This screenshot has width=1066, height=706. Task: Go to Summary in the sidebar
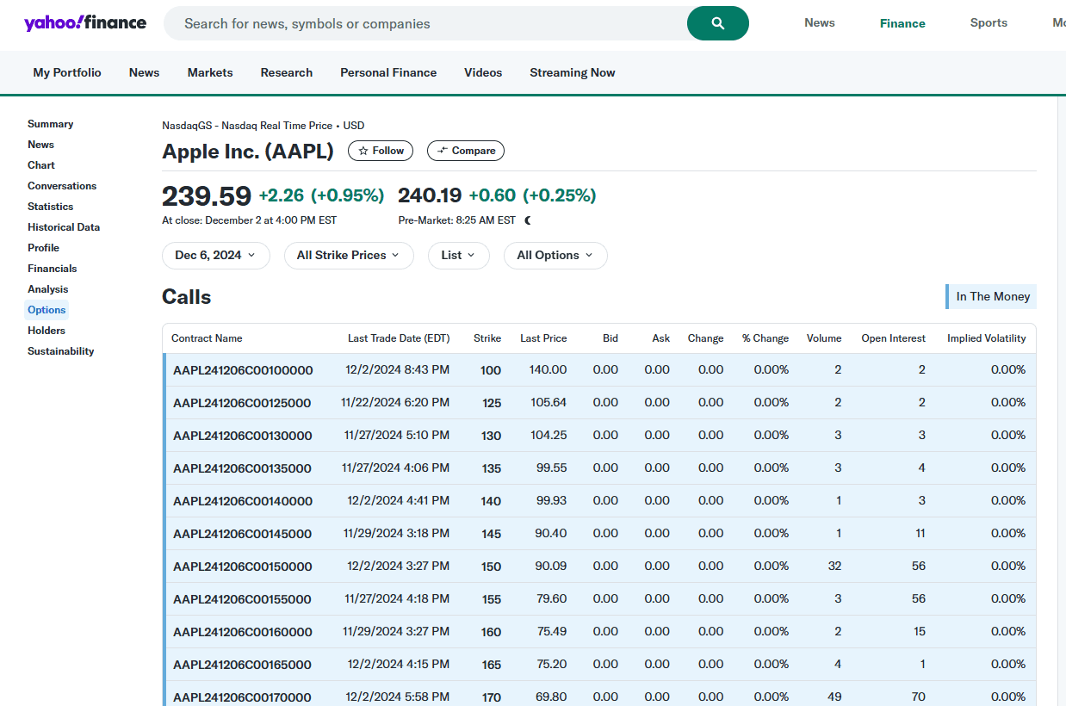click(51, 124)
